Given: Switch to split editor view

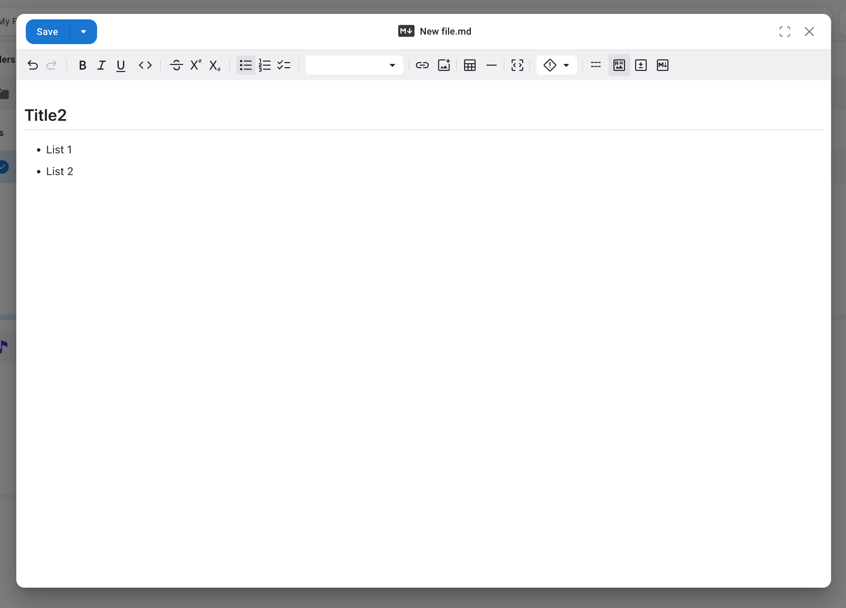Looking at the screenshot, I should [641, 65].
